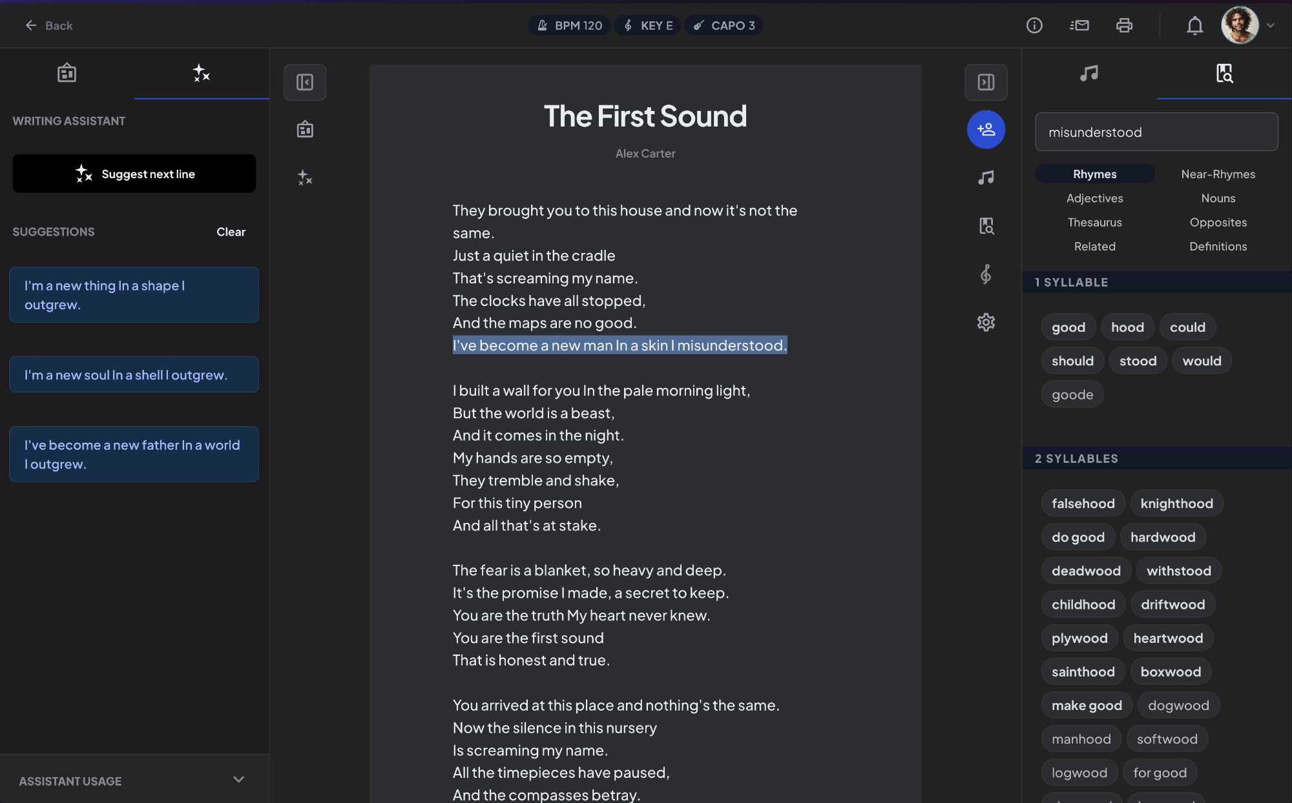Expand the Assistant Usage section
The width and height of the screenshot is (1292, 803).
coord(238,779)
